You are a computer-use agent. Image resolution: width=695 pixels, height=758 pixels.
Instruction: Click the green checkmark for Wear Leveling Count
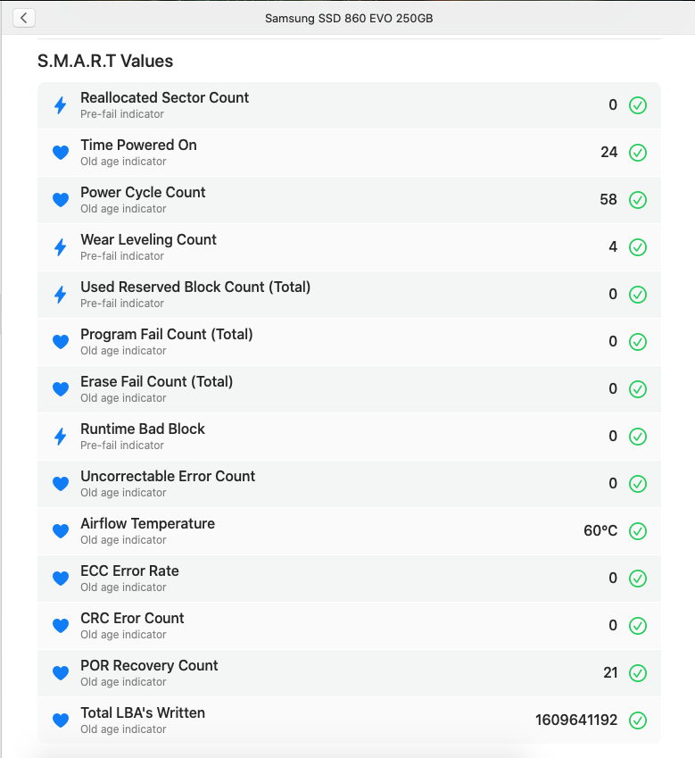coord(638,247)
